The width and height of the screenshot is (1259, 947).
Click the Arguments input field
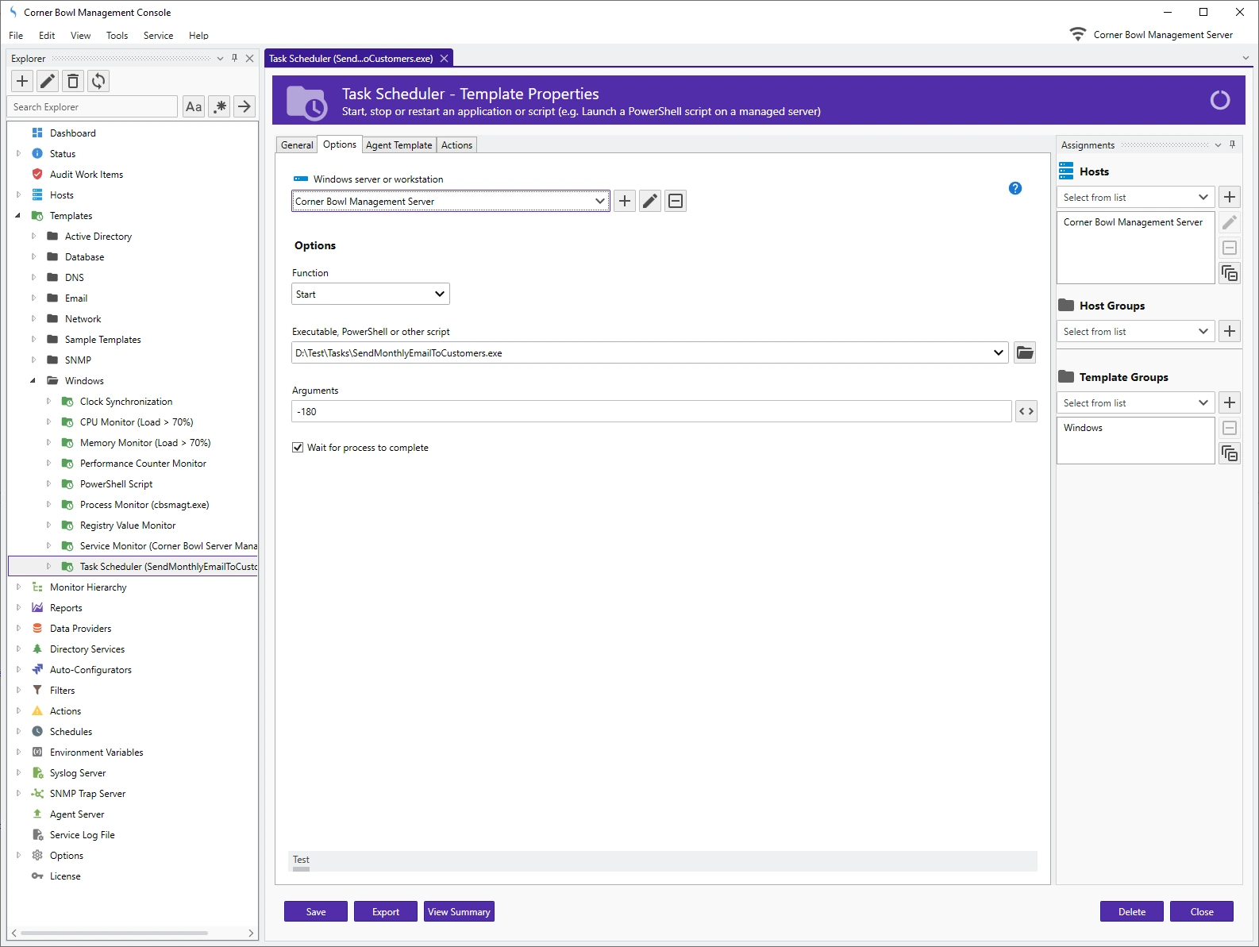point(651,412)
